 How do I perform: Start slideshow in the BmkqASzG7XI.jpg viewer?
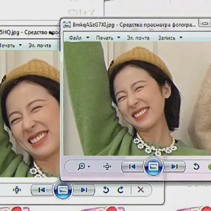point(154,166)
